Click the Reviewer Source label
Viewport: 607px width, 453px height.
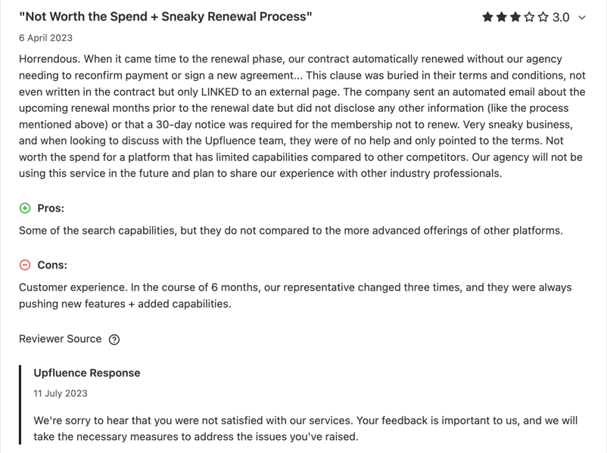coord(61,339)
